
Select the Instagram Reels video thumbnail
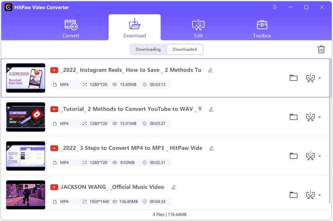coord(26,78)
